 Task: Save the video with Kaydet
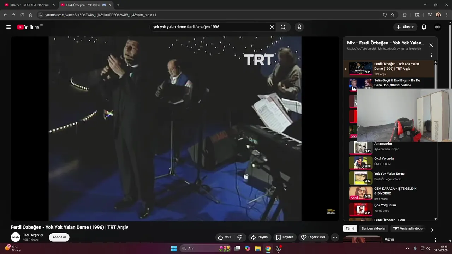(285, 237)
